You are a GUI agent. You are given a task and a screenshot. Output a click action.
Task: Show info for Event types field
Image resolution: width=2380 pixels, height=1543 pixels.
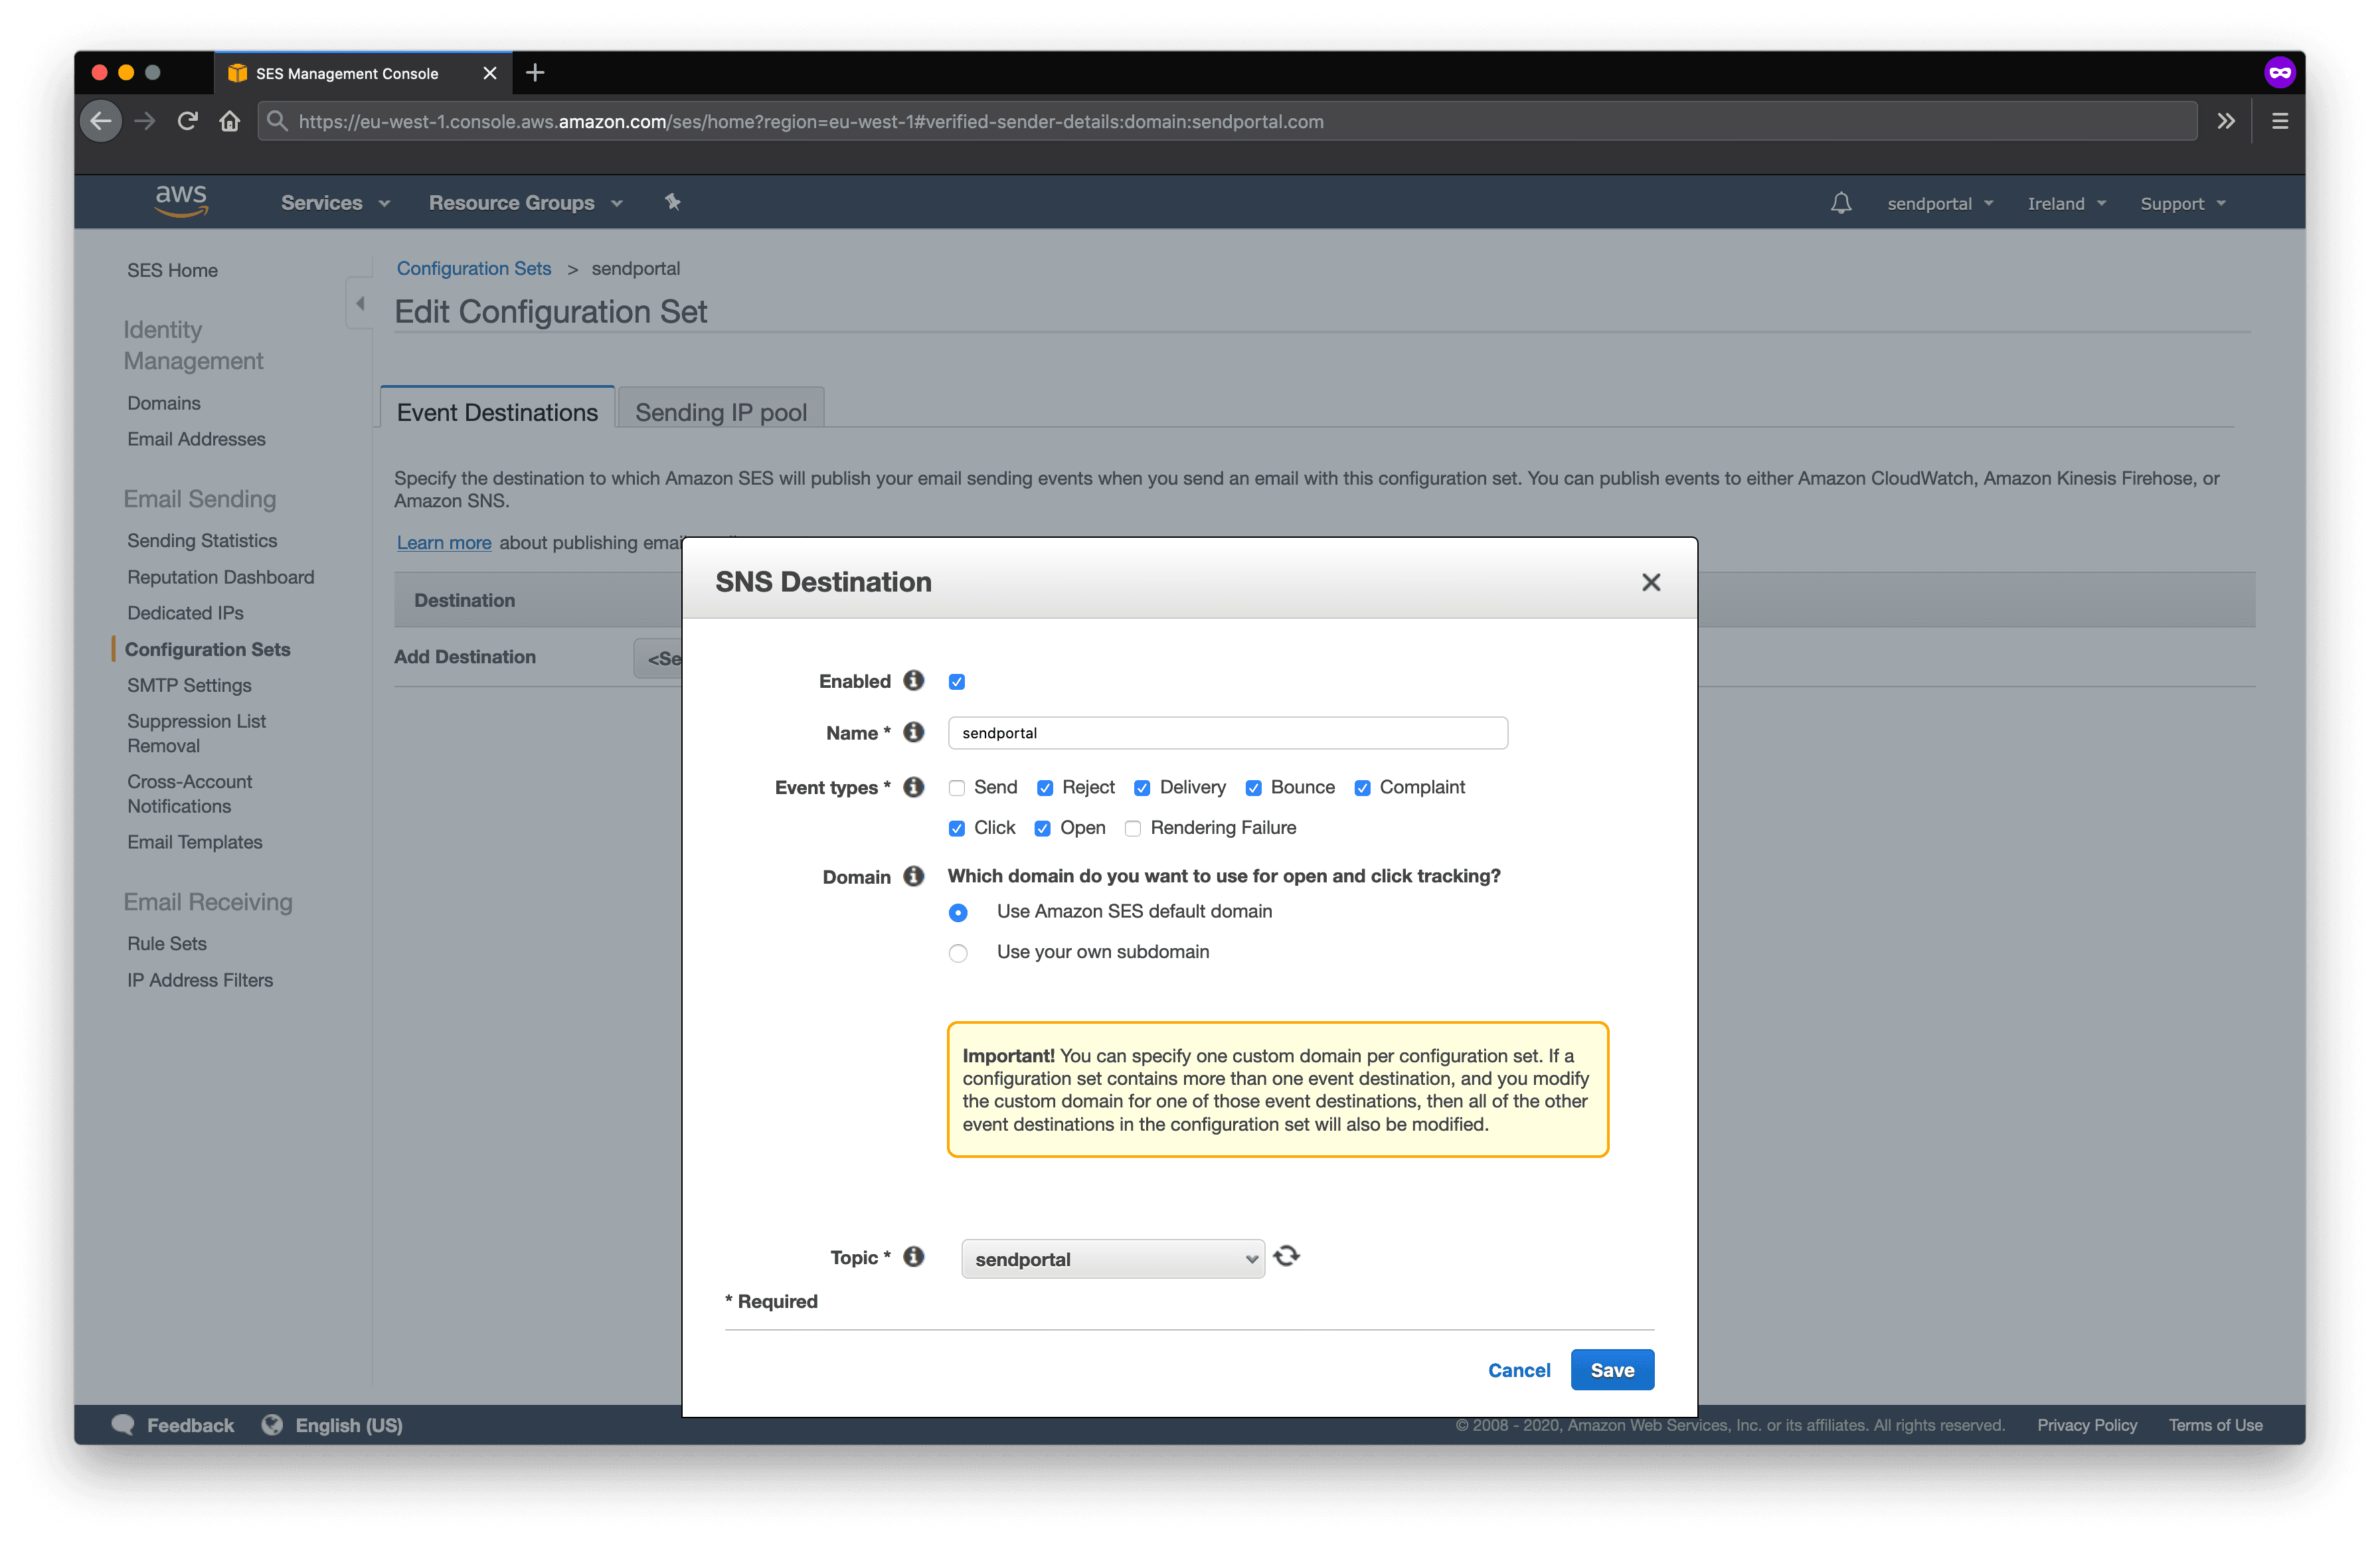913,787
